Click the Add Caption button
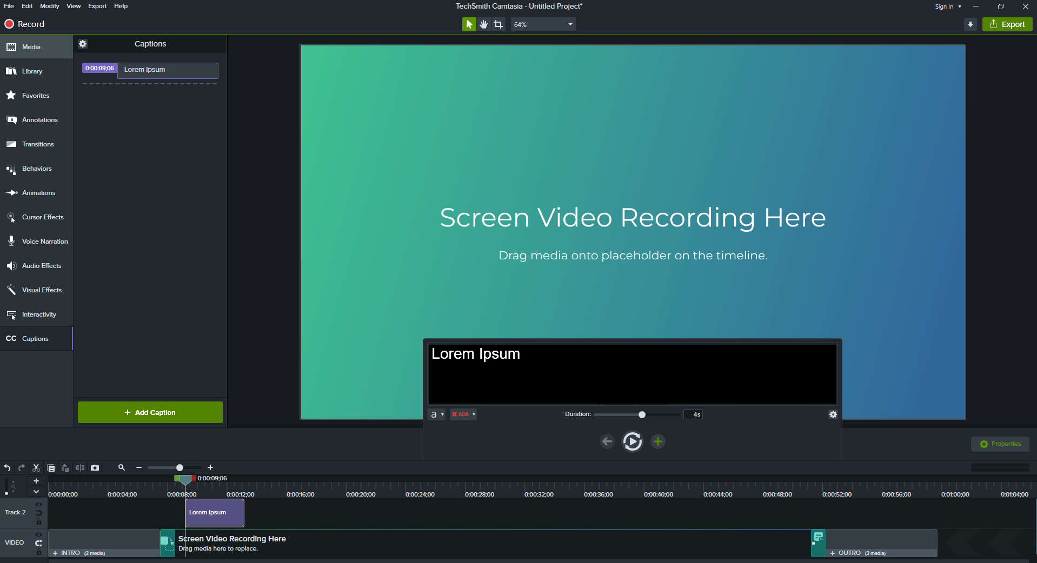The image size is (1037, 563). pyautogui.click(x=150, y=412)
